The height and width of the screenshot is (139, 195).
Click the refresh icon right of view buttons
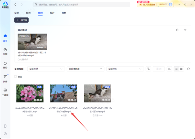(188, 69)
